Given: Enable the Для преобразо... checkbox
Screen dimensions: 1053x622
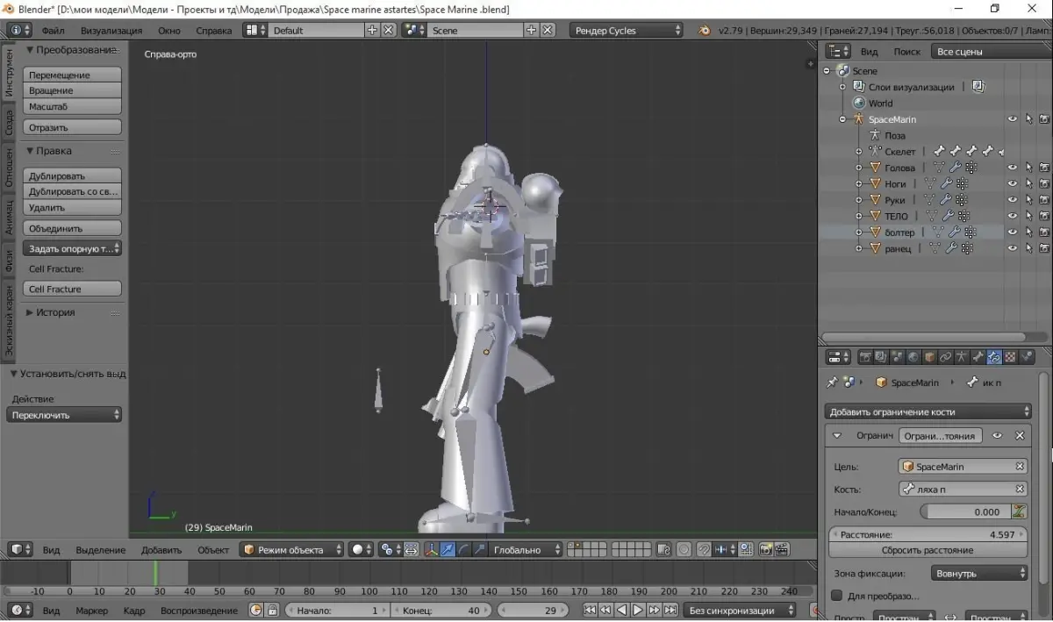Looking at the screenshot, I should 837,596.
